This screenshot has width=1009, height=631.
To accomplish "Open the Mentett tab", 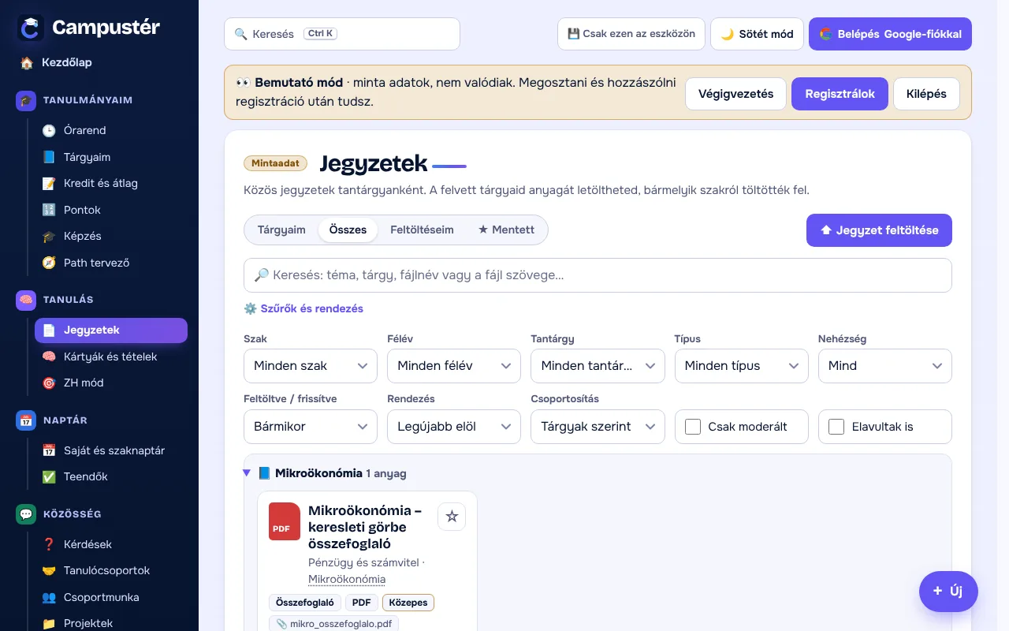I will pos(506,230).
